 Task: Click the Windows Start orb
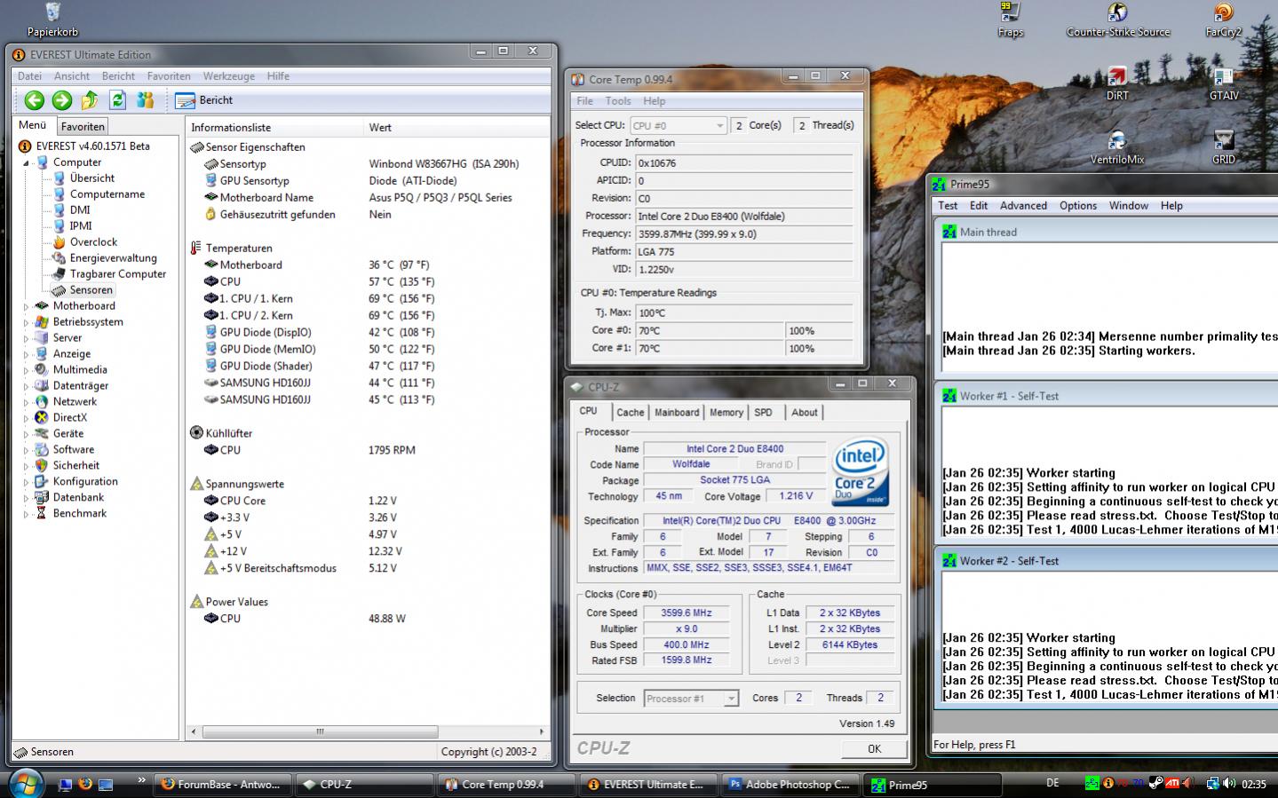27,784
